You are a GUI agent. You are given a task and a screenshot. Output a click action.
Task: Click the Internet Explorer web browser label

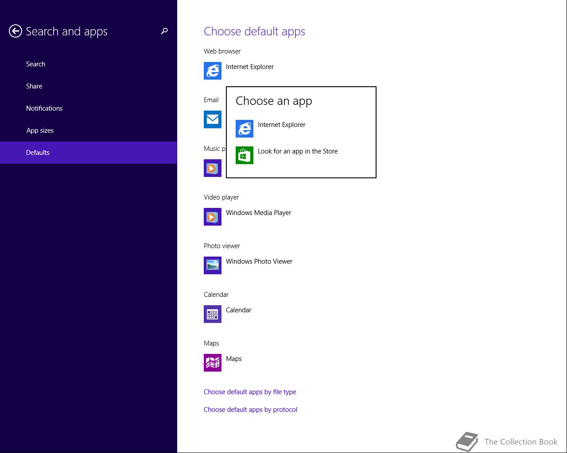[250, 67]
